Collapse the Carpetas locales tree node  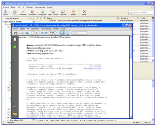[x=3, y=22]
